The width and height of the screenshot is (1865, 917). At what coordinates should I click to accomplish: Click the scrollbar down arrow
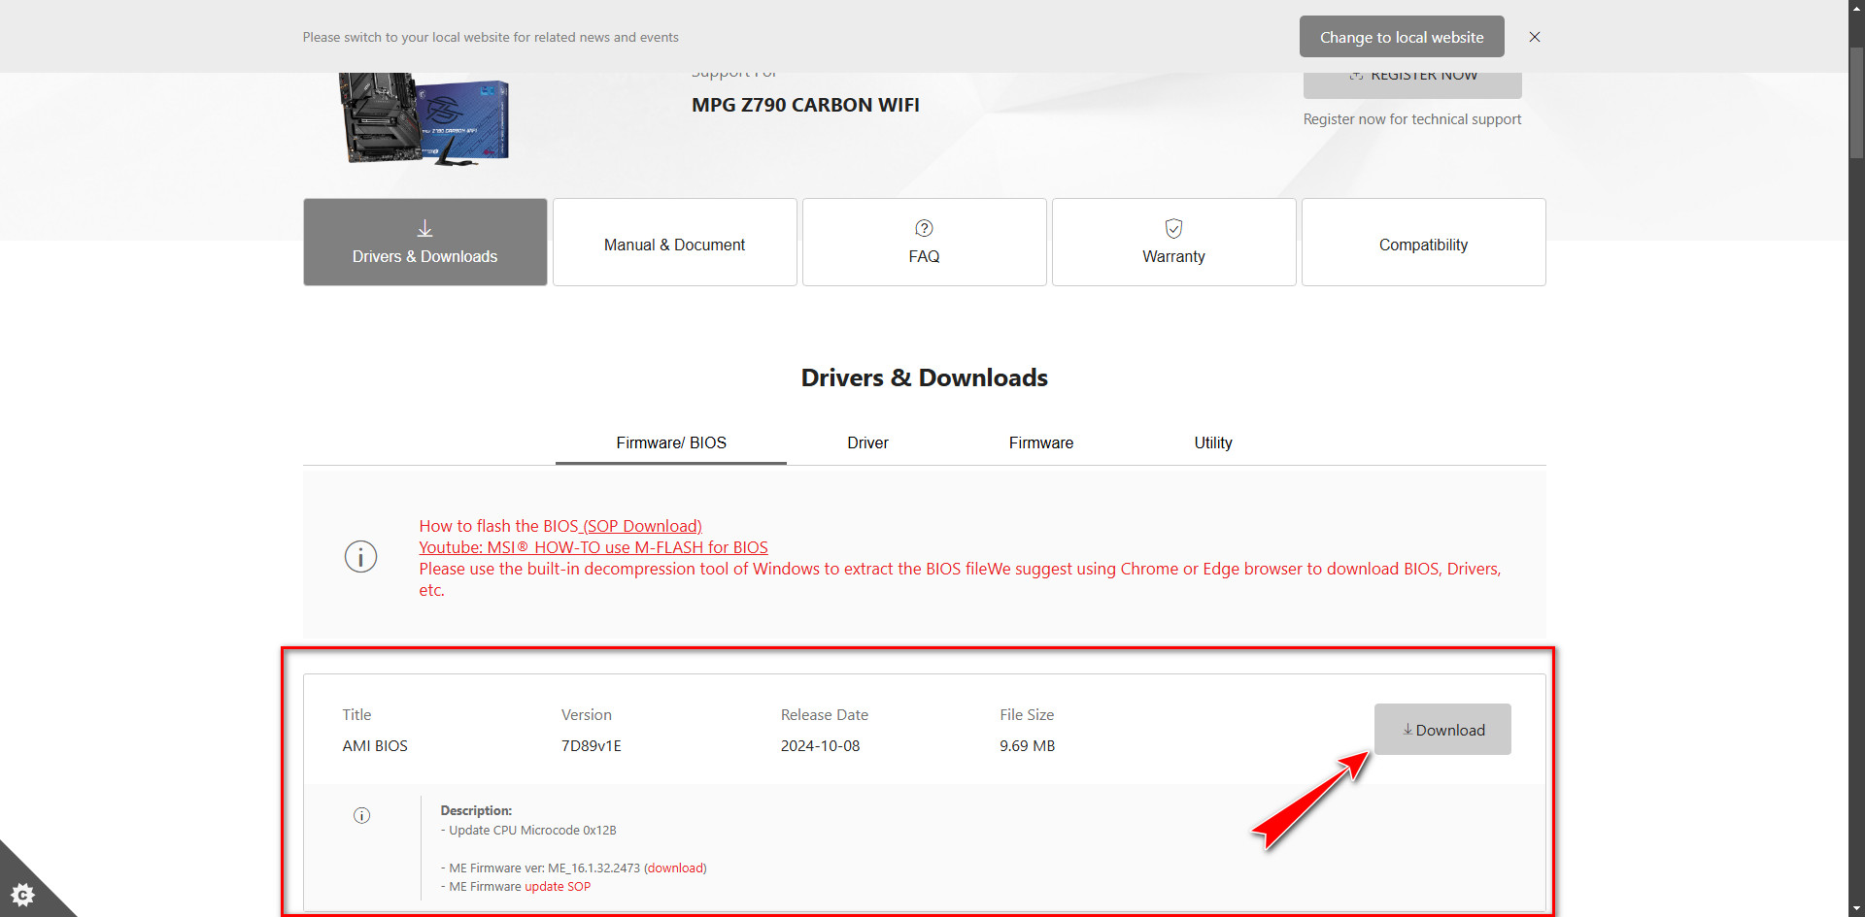1856,908
